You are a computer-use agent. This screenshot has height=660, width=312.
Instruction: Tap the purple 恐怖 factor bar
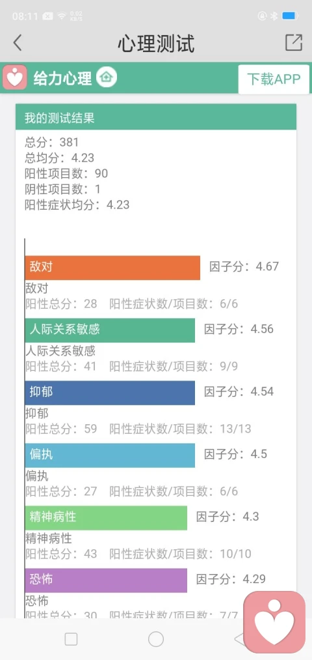tap(106, 581)
